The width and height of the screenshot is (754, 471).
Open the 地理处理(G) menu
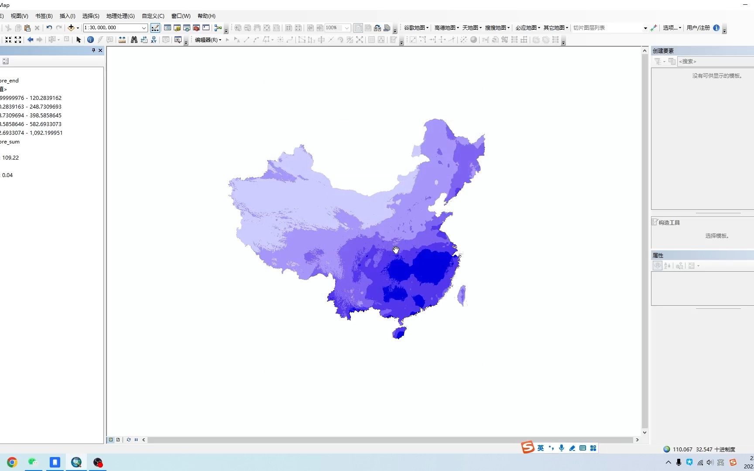point(120,16)
